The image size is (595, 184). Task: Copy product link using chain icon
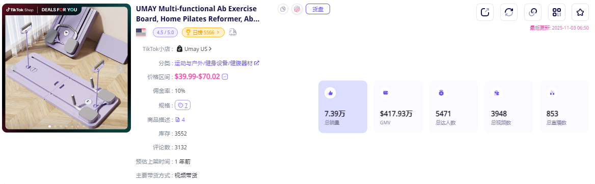[533, 12]
